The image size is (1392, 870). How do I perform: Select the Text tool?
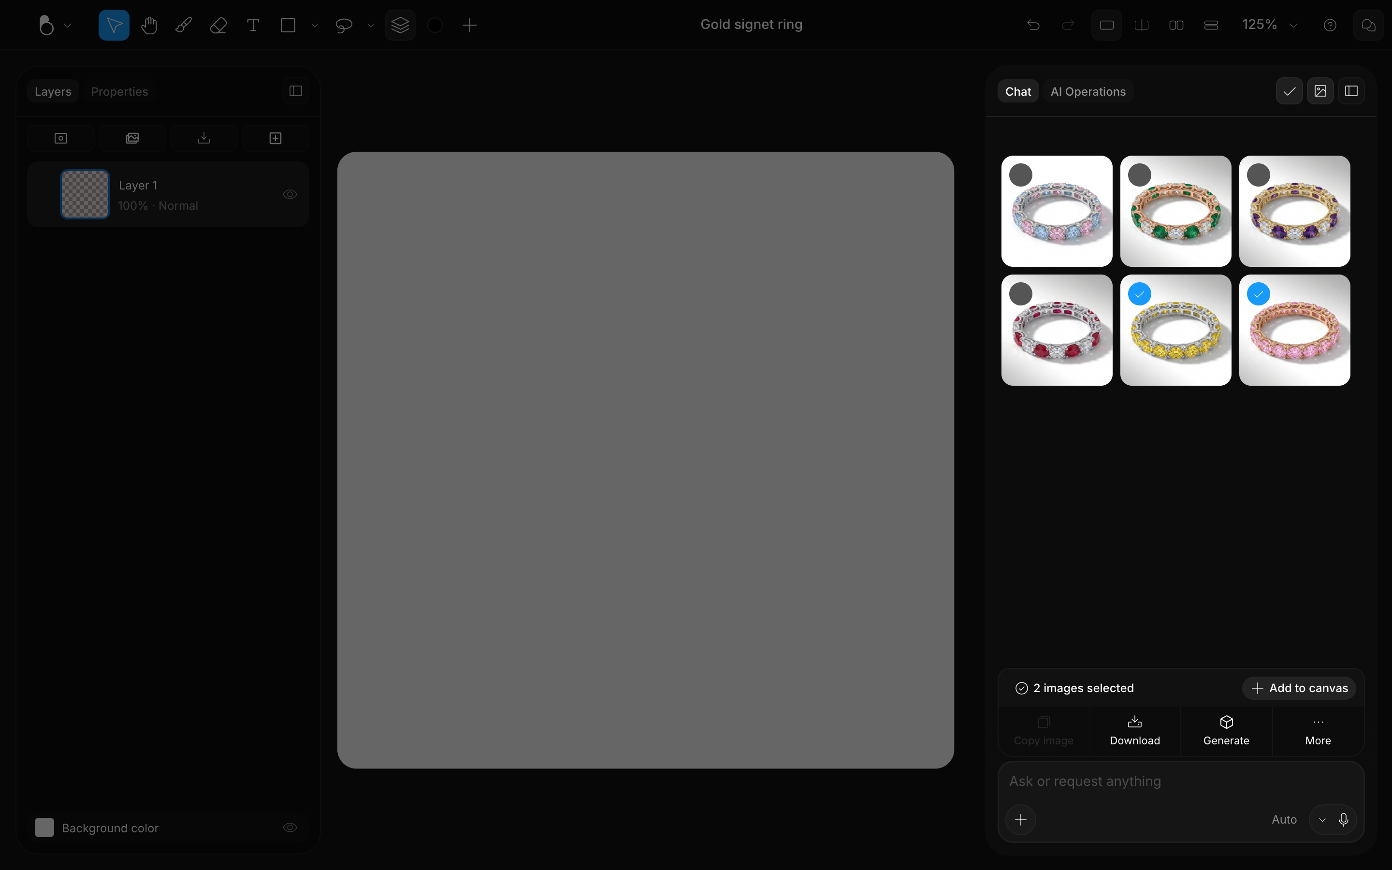coord(253,25)
